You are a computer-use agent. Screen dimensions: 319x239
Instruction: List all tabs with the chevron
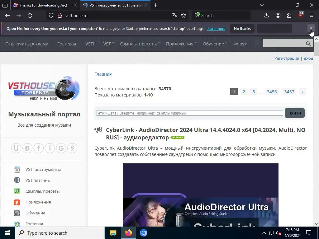point(262,5)
